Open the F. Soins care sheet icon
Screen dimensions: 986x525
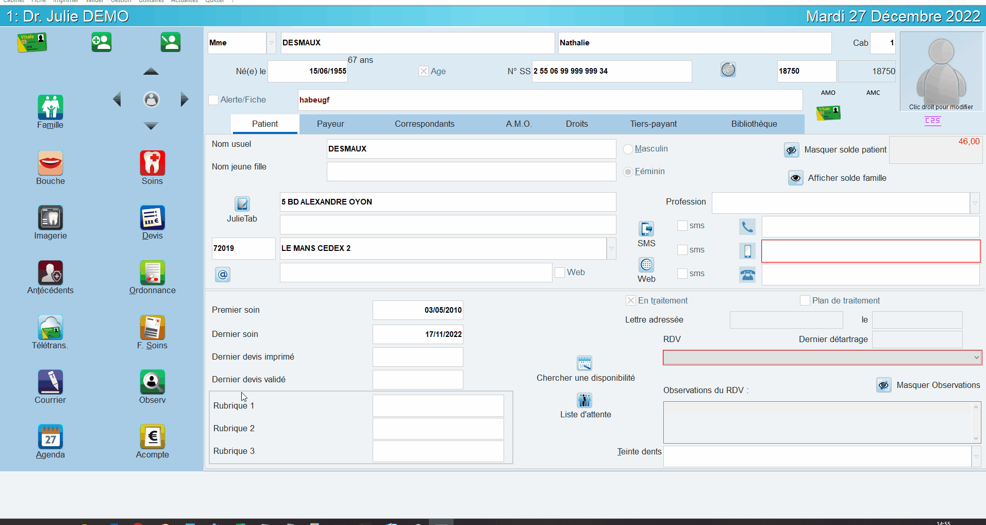pyautogui.click(x=152, y=327)
